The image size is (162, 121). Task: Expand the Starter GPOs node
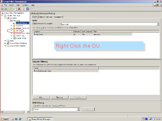coord(11,38)
